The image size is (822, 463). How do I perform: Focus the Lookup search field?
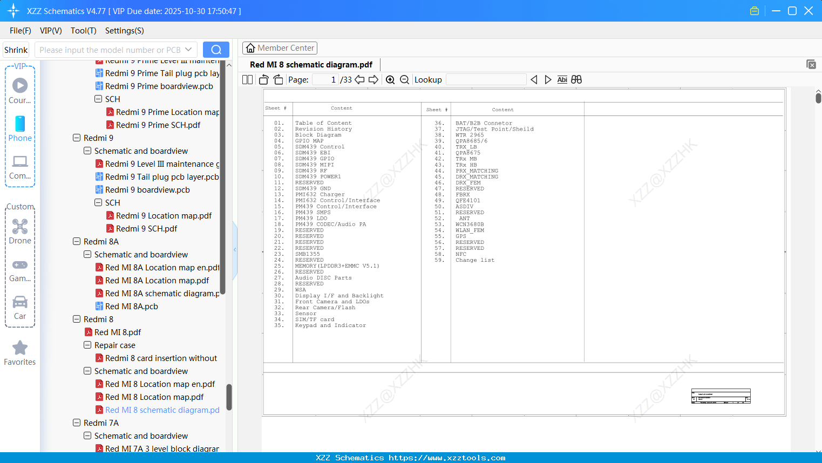[x=486, y=80]
